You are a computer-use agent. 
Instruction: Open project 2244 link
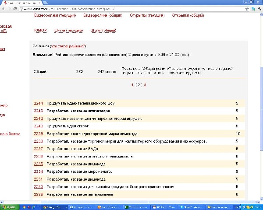[39, 103]
